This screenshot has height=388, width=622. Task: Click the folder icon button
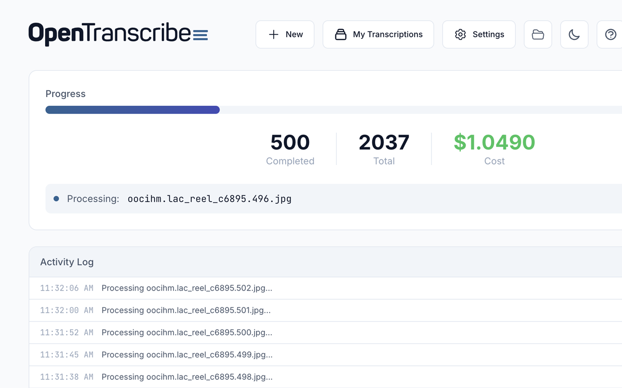538,34
